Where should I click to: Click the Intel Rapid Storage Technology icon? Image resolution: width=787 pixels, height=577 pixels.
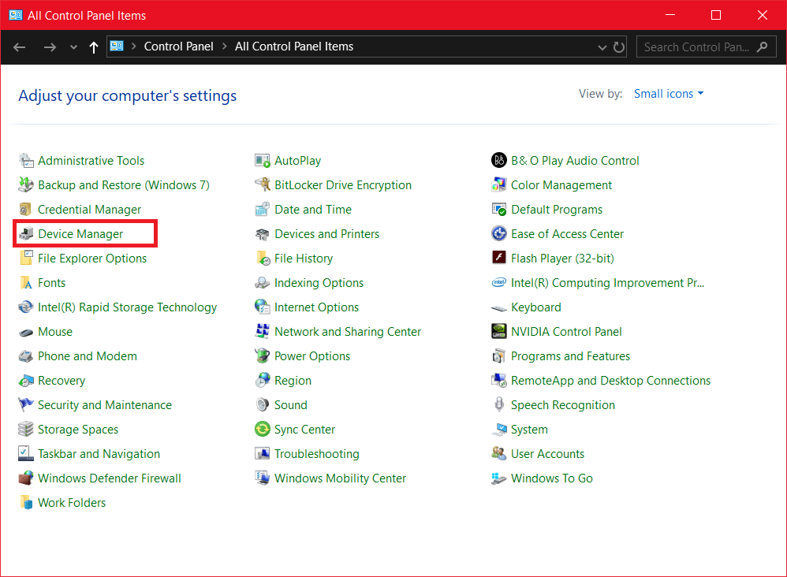point(26,307)
